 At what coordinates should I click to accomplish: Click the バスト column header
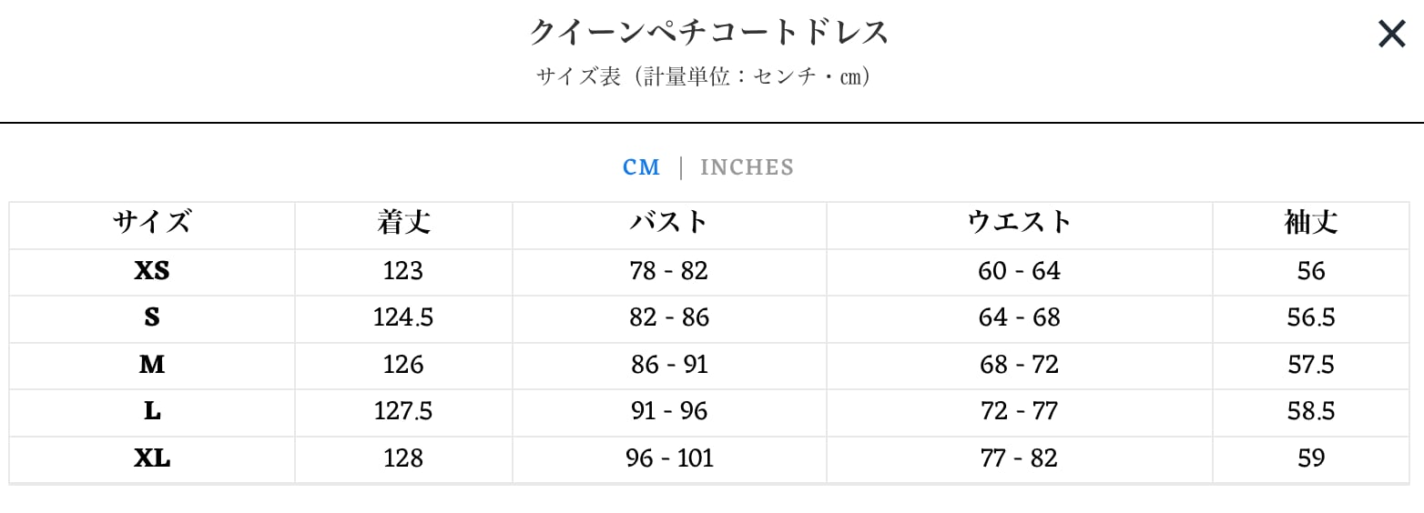669,223
